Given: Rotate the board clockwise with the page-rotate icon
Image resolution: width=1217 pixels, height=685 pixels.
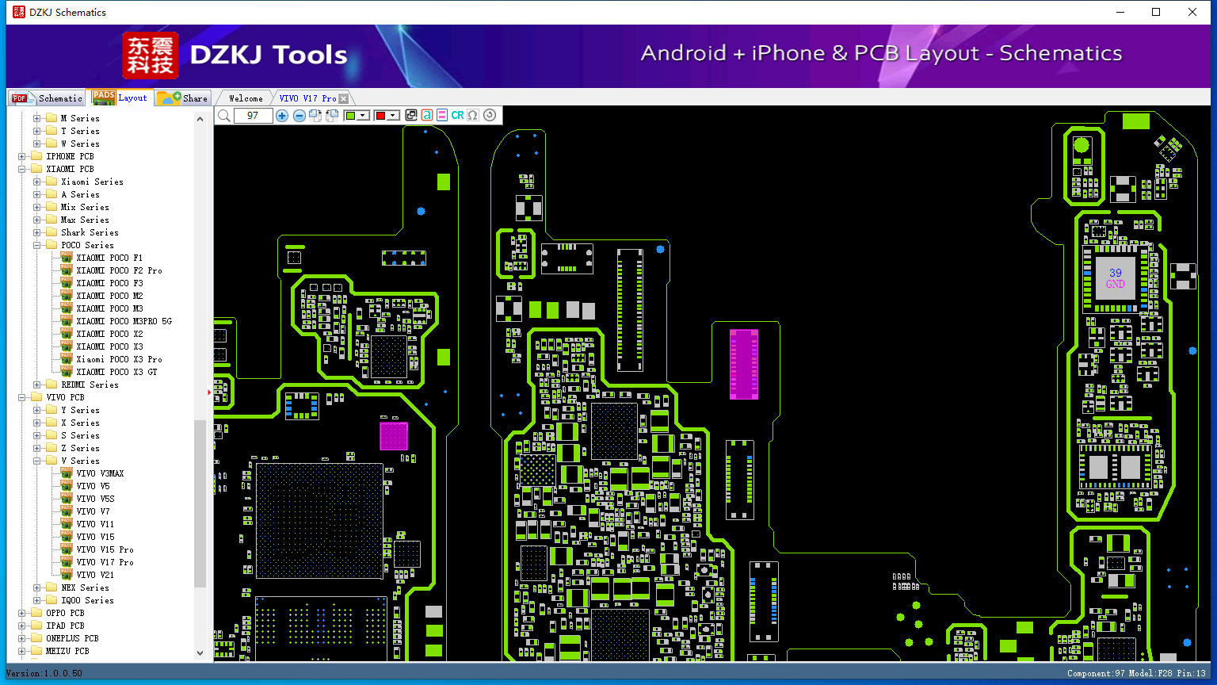Looking at the screenshot, I should [x=315, y=116].
